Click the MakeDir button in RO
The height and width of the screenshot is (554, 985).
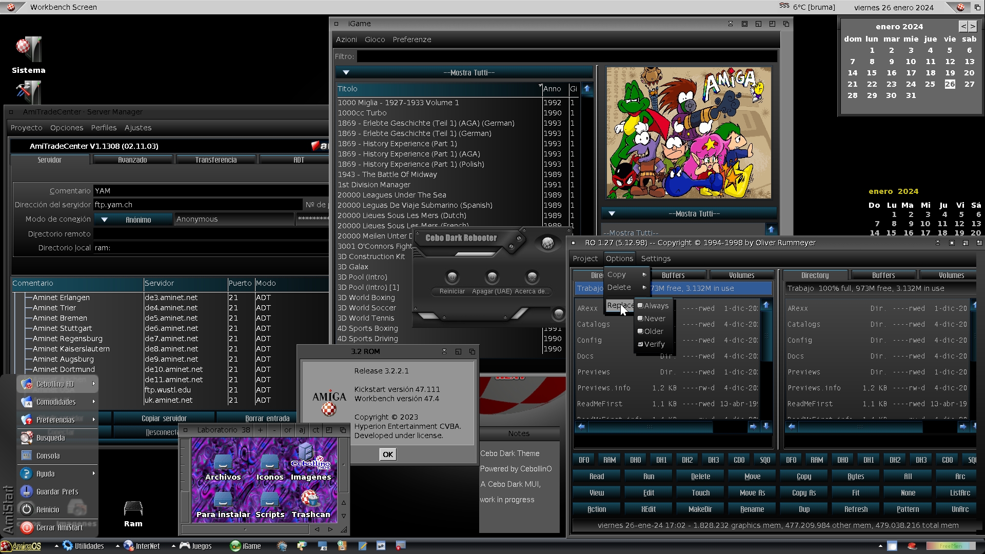(700, 509)
